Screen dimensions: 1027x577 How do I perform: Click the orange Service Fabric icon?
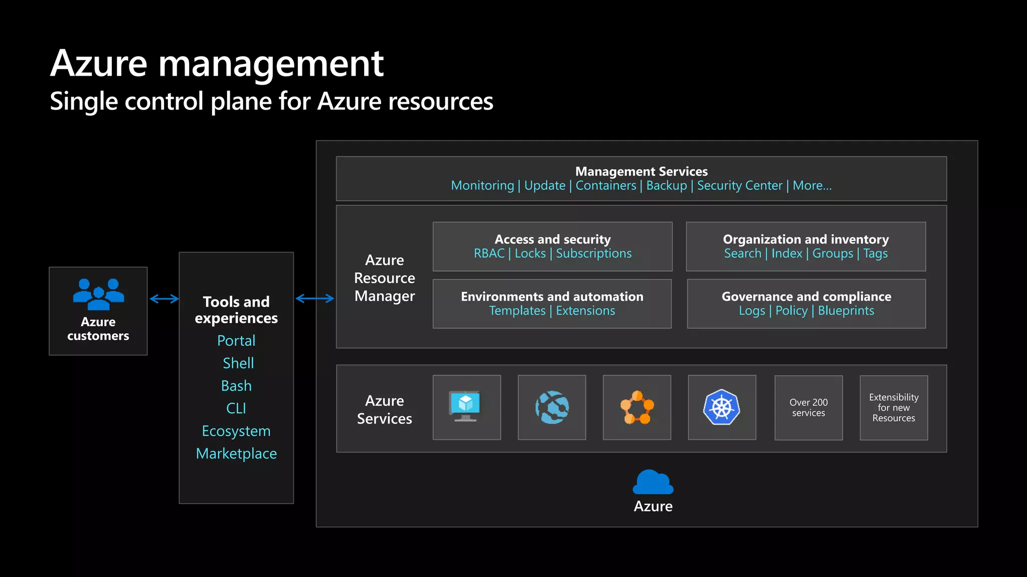point(637,408)
